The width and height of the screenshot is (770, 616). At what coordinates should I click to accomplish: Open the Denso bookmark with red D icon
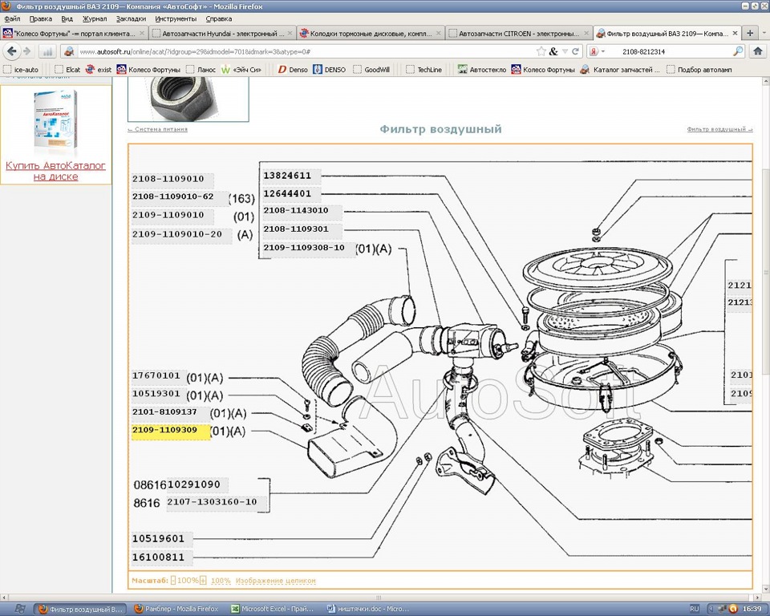point(294,70)
